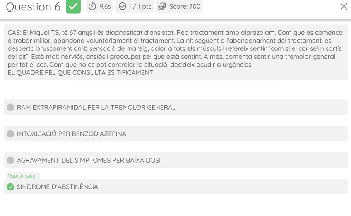Close the question review panel
The height and width of the screenshot is (216, 351).
[x=344, y=7]
